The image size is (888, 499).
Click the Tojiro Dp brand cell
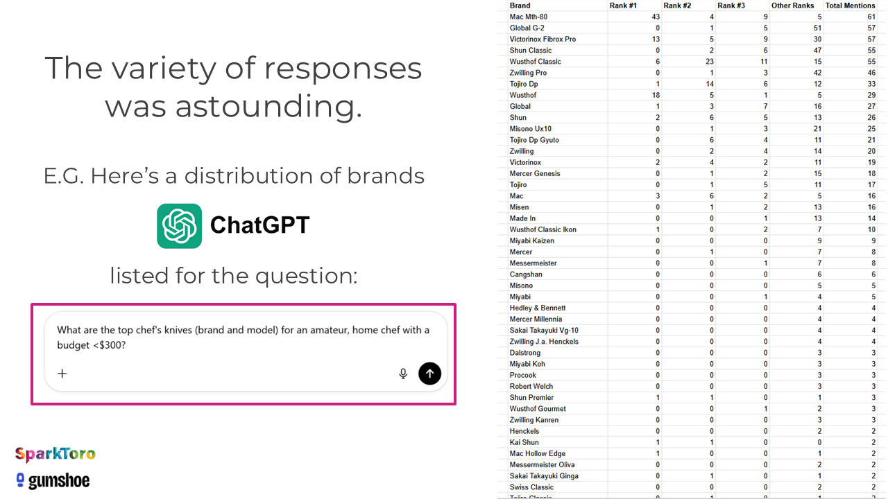(524, 84)
